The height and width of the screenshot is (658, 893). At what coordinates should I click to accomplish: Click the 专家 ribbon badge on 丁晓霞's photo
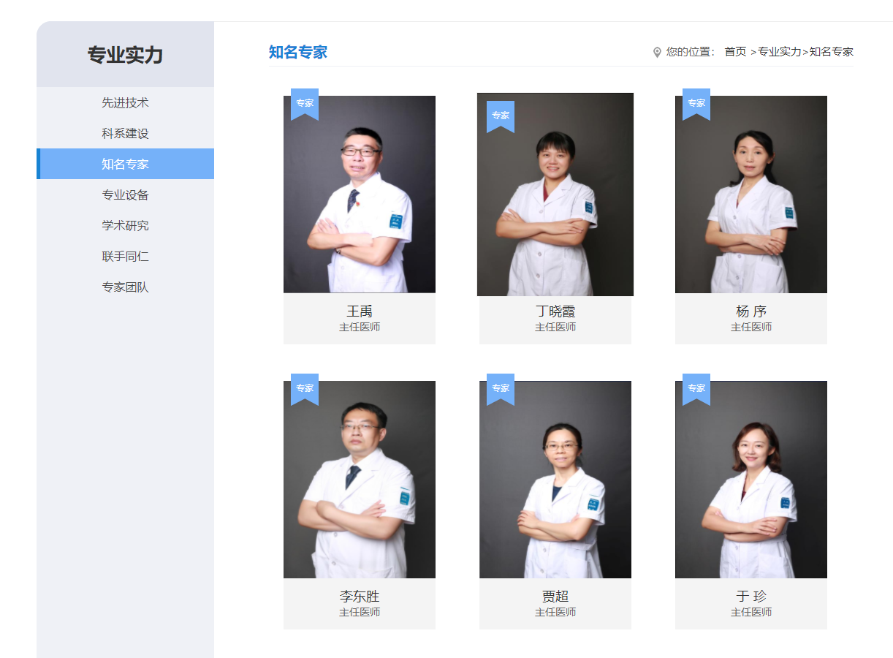501,116
